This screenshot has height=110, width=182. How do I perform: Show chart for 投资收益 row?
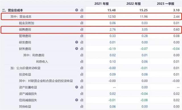click(x=82, y=74)
